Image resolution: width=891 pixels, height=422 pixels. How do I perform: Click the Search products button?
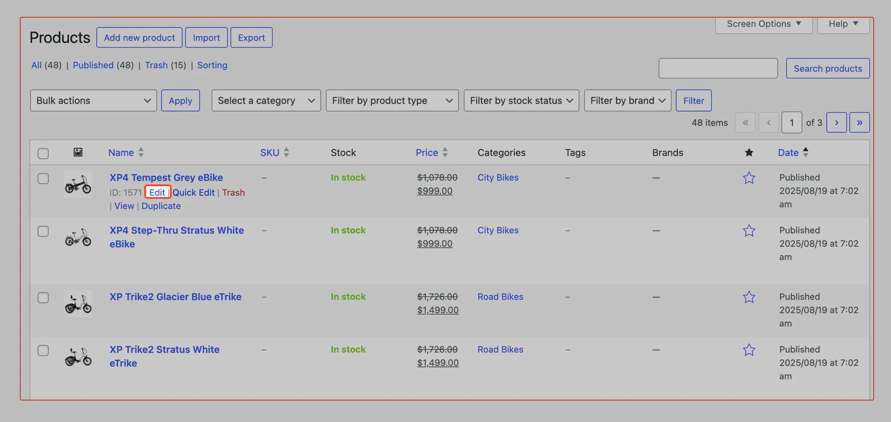coord(828,68)
